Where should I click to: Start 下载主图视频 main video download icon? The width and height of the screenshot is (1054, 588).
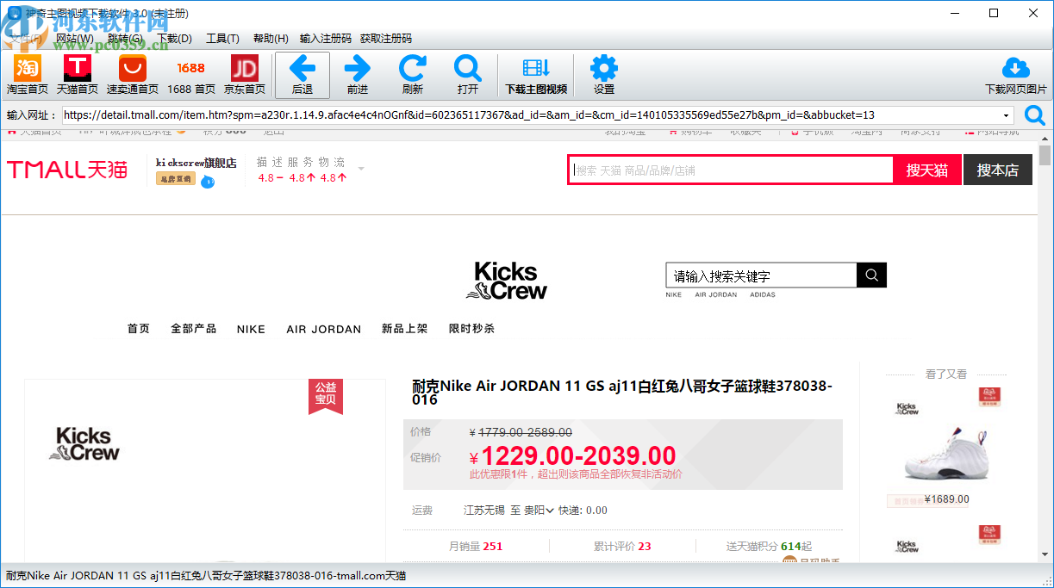[x=537, y=74]
